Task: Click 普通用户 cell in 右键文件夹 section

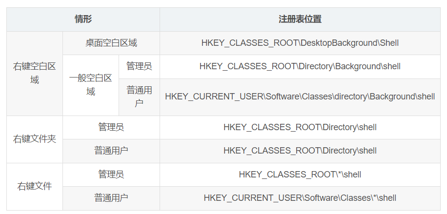Action: [111, 151]
